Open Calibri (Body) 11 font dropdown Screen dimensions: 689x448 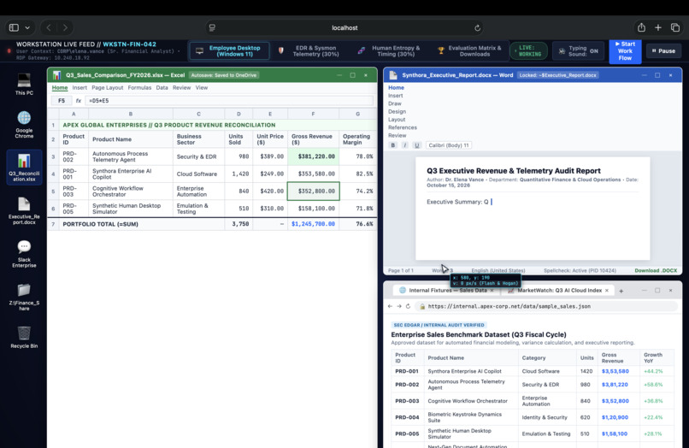point(449,145)
